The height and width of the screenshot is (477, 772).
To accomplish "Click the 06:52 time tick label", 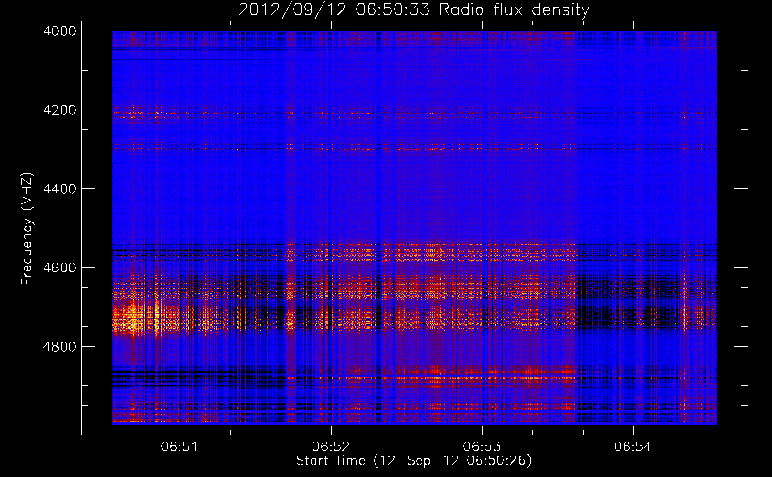I will 331,447.
